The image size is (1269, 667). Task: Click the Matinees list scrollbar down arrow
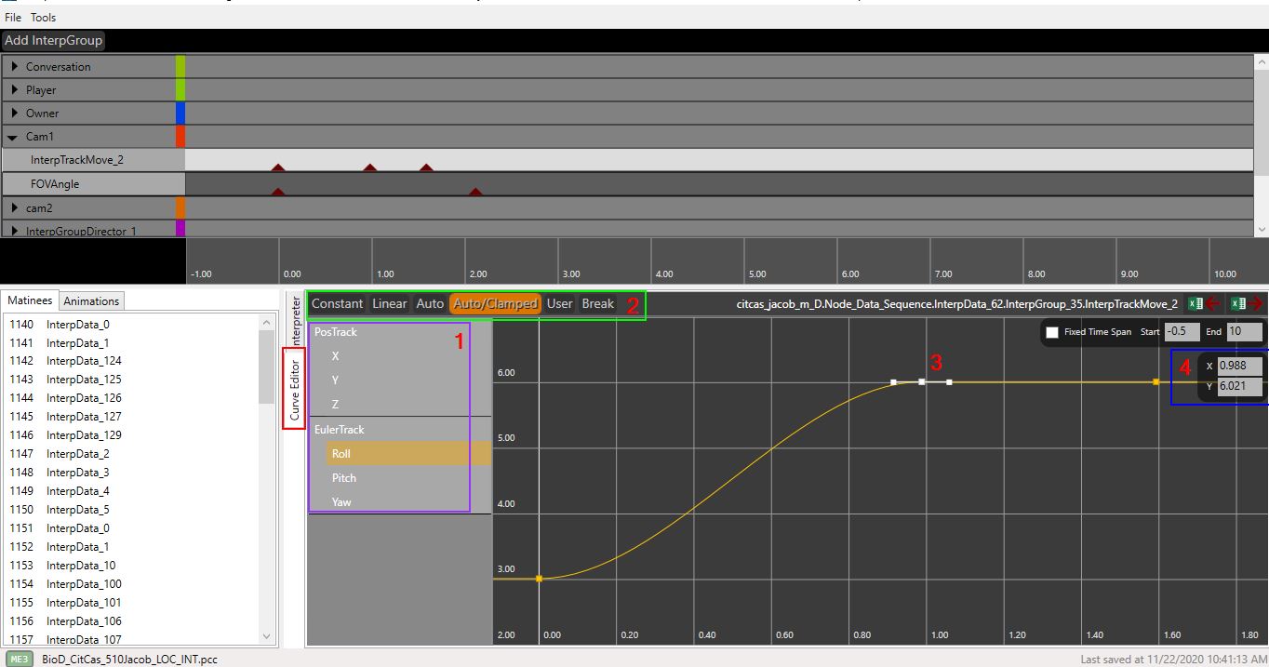(268, 637)
